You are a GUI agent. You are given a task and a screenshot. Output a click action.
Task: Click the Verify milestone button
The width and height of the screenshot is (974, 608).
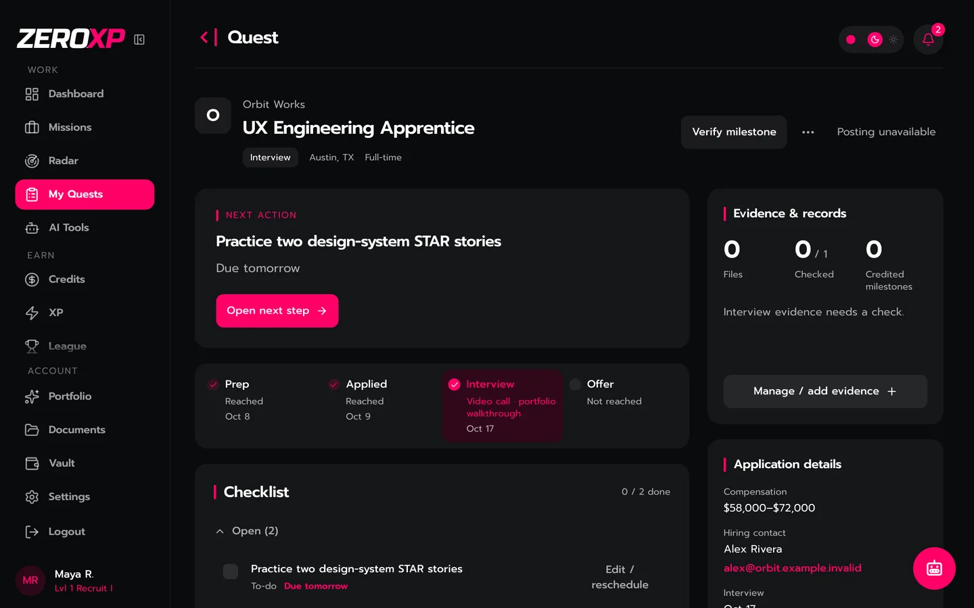click(x=734, y=132)
